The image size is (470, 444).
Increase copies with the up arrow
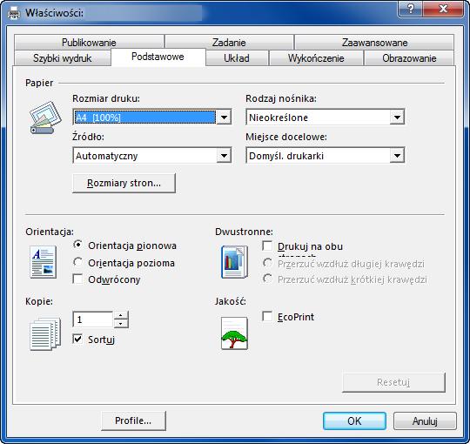pyautogui.click(x=120, y=315)
